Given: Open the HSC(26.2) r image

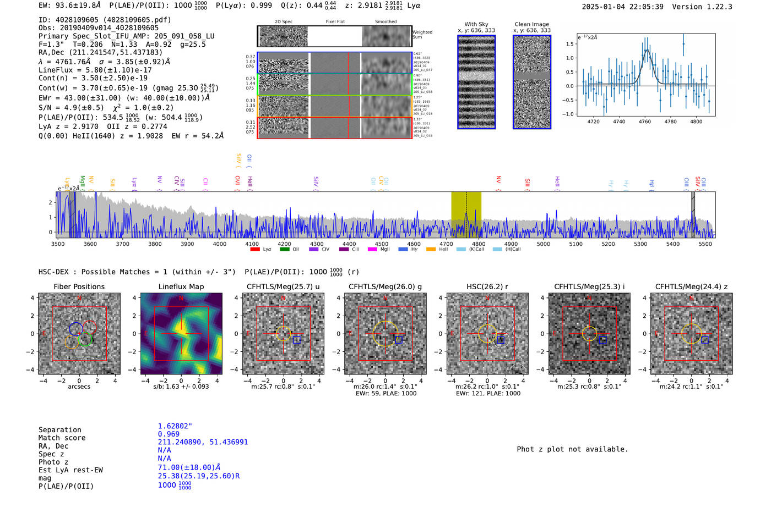Looking at the screenshot, I should 487,334.
